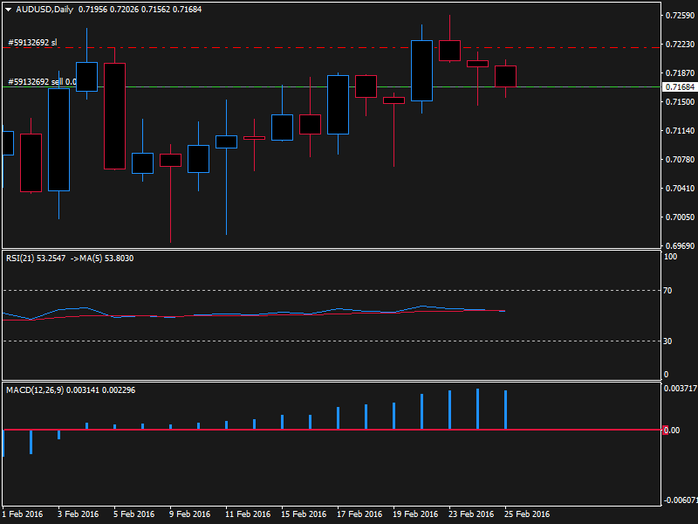Select the #59132692 sl stop-loss label
This screenshot has width=698, height=524.
(32, 43)
